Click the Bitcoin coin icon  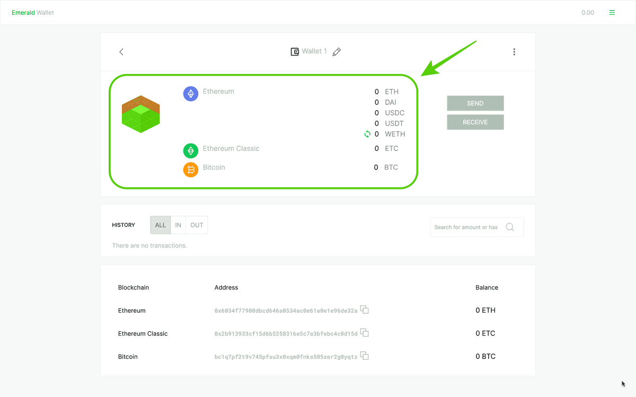(190, 169)
